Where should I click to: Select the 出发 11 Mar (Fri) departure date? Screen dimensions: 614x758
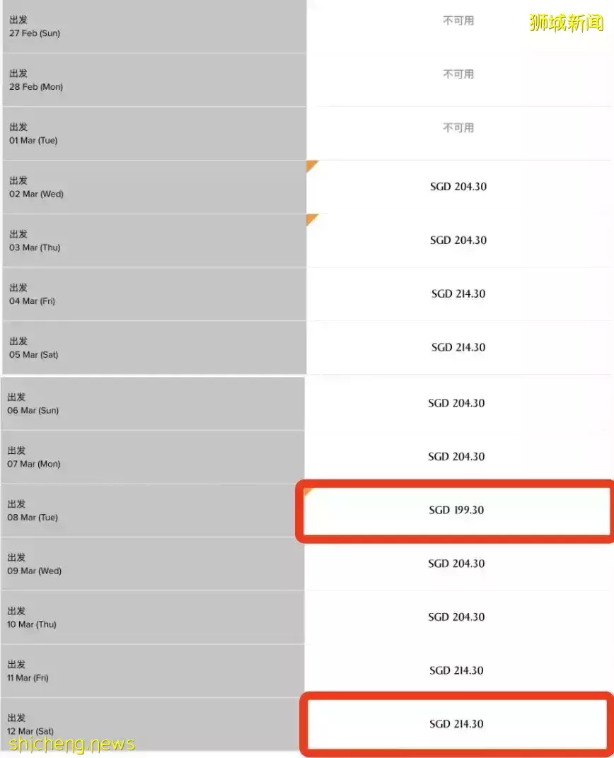[141, 670]
